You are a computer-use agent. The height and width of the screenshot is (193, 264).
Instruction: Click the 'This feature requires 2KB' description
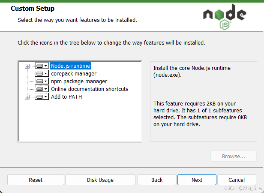(x=200, y=114)
